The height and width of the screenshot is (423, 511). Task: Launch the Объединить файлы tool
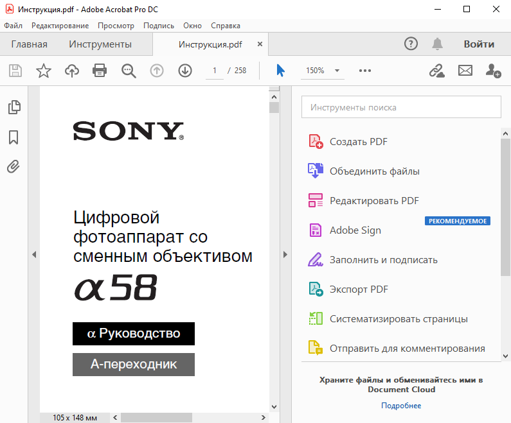pyautogui.click(x=364, y=171)
